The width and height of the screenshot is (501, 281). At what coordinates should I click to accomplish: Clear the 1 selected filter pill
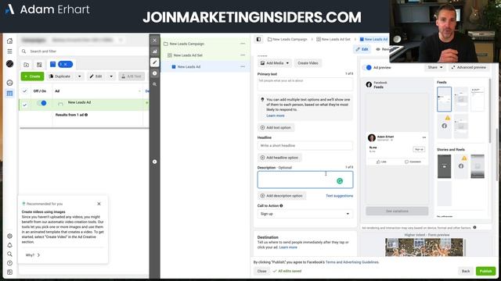(65, 64)
